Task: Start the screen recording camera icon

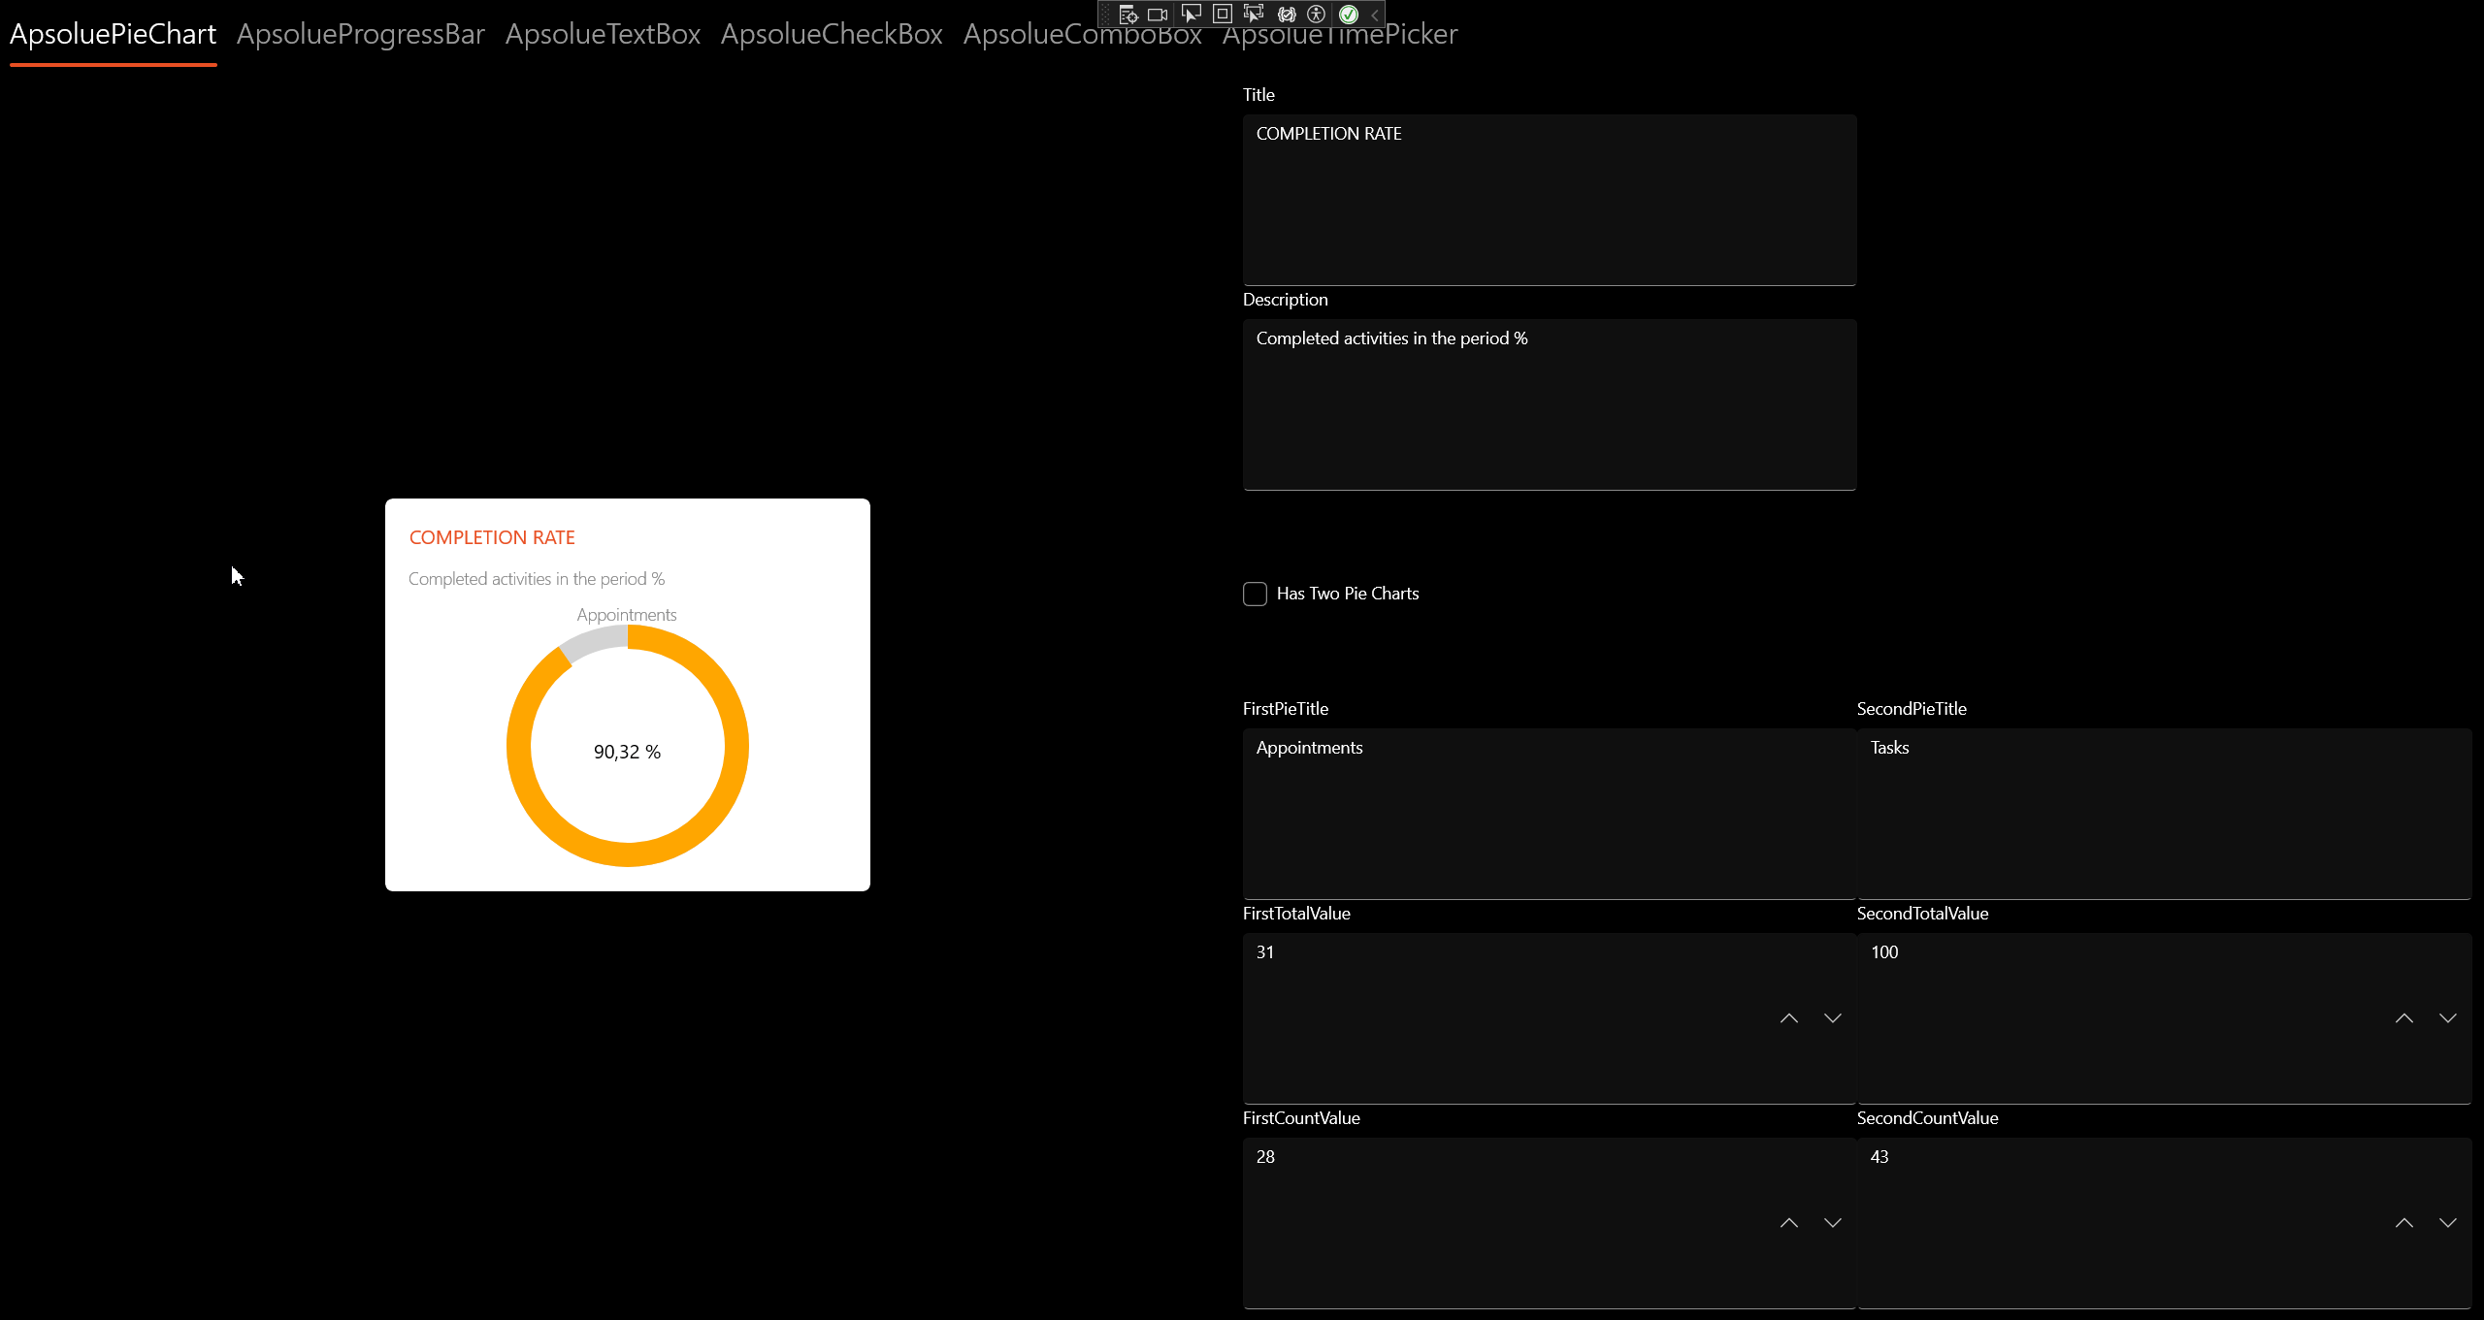Action: click(x=1158, y=15)
